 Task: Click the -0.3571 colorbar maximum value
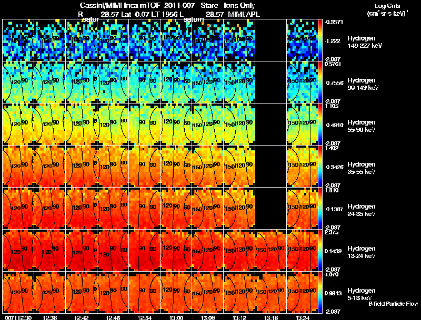tap(334, 22)
